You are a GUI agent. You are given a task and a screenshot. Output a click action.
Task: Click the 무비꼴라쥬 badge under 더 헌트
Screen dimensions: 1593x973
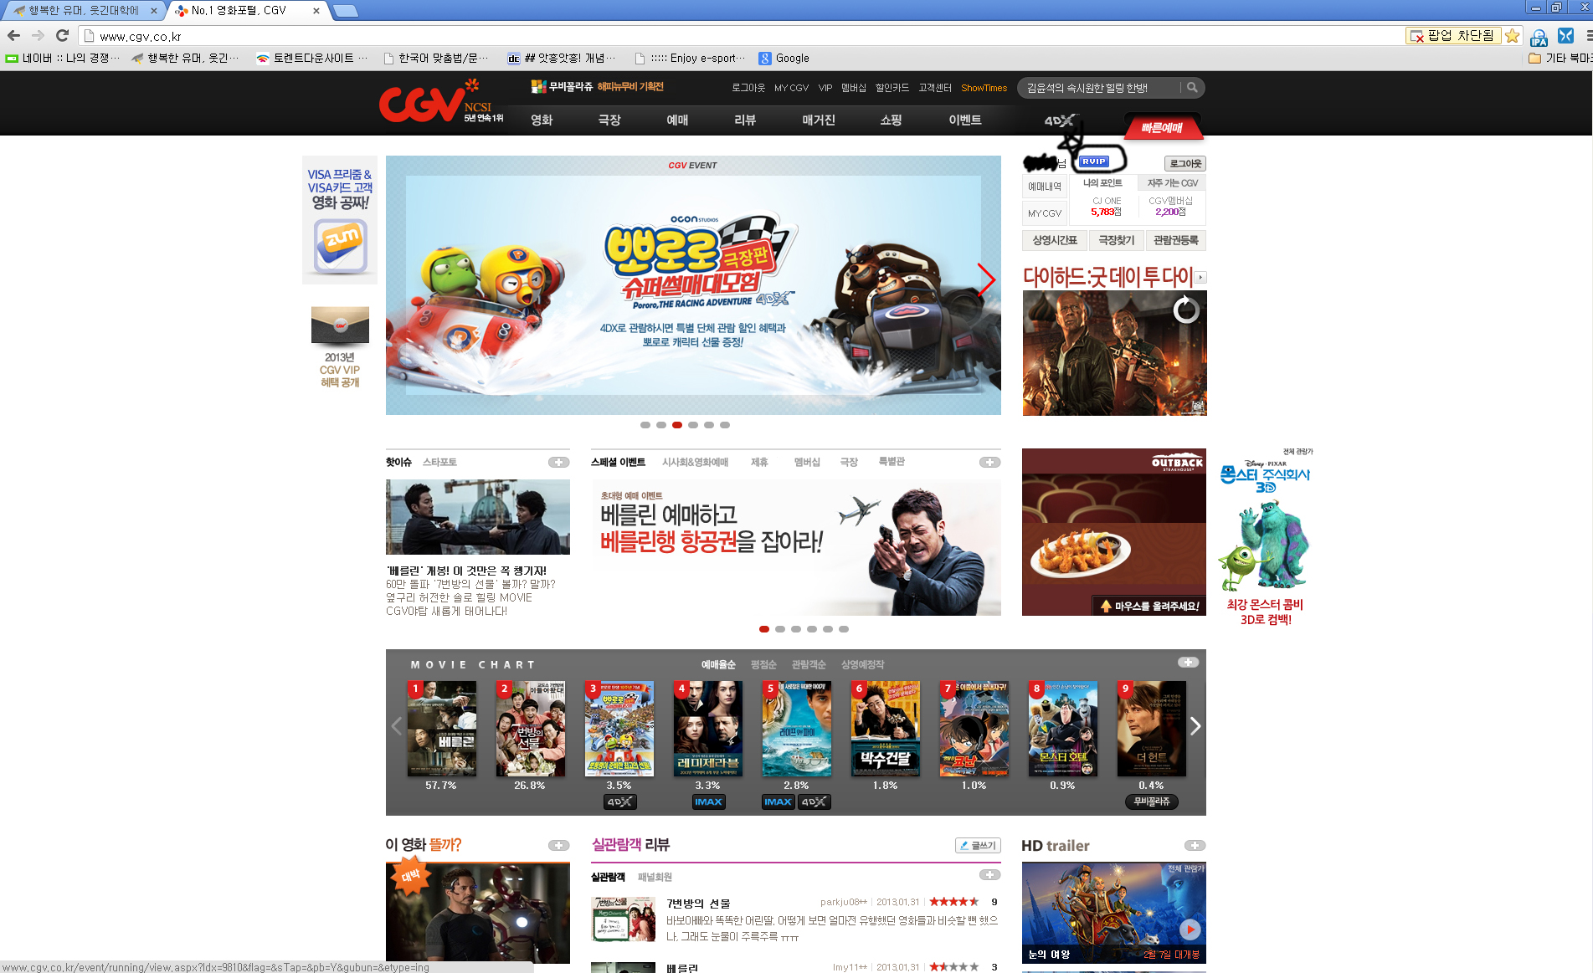(x=1152, y=801)
